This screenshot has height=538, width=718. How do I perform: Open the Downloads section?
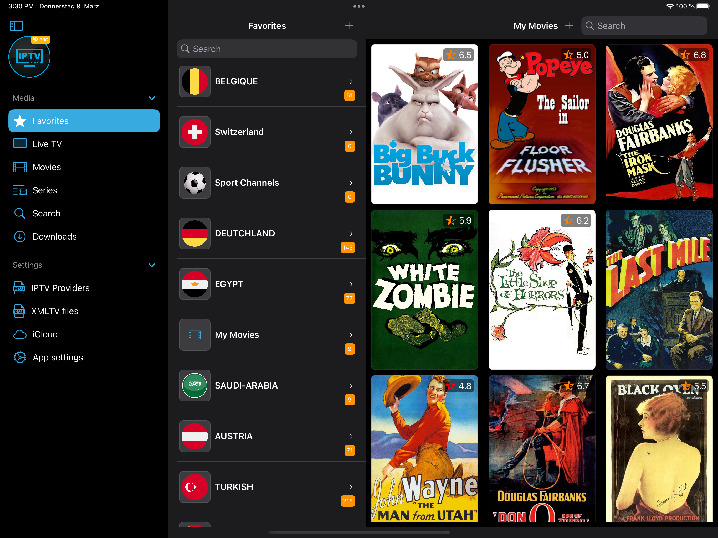[x=54, y=236]
